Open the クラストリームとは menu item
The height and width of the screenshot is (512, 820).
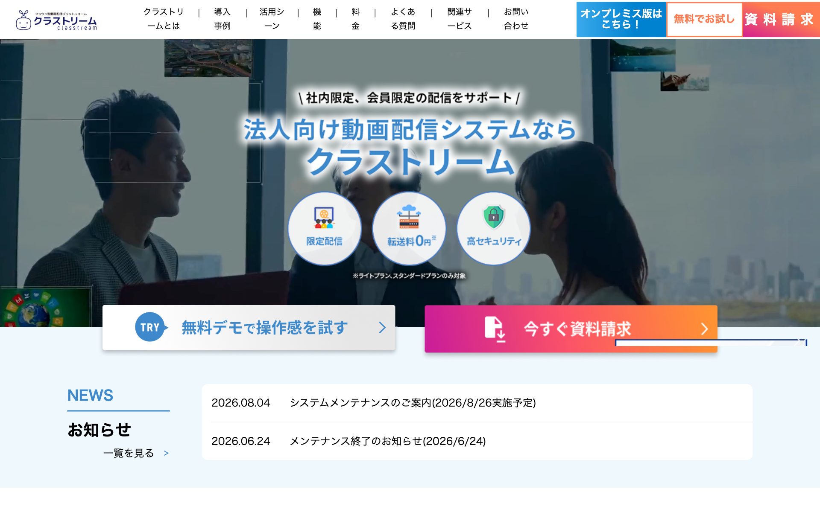(164, 19)
